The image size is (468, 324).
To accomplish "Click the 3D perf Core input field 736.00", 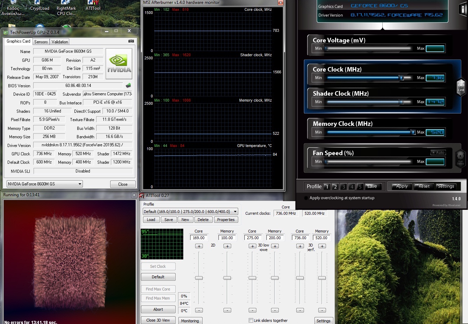I will point(300,238).
